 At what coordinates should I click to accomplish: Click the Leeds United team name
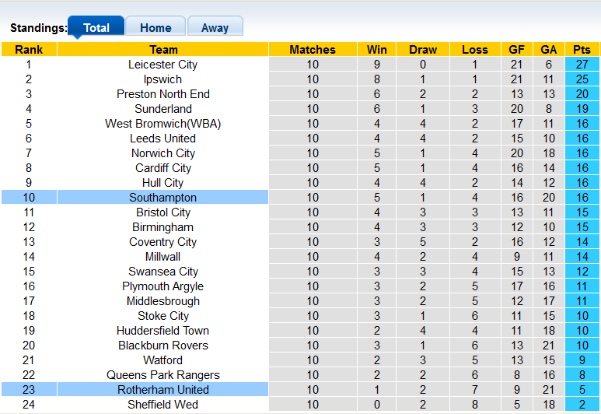163,139
